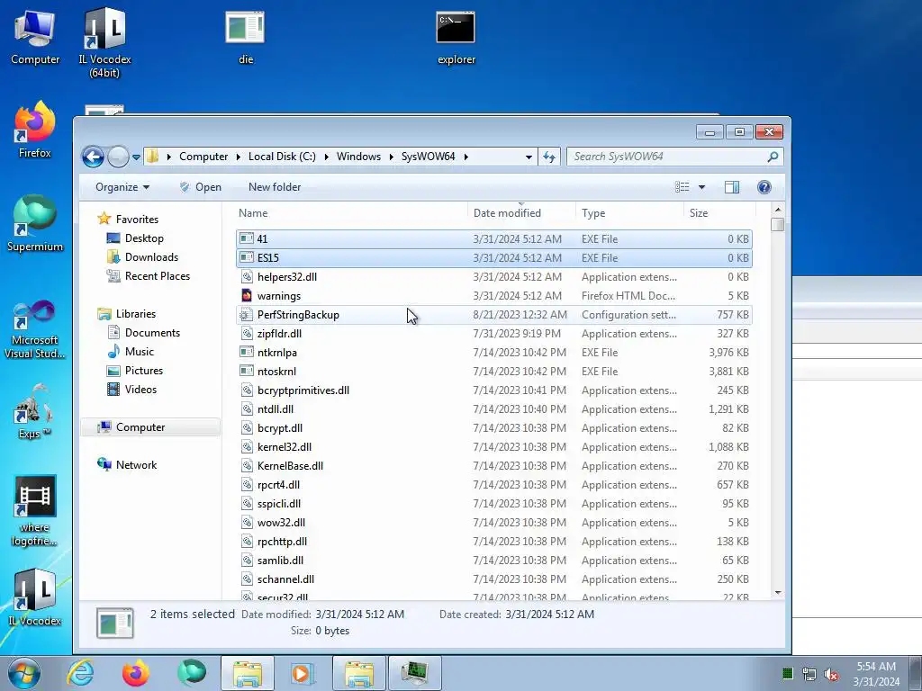The width and height of the screenshot is (922, 691).
Task: Select IL Vocodex (64bit) desktop shortcut at top
Action: 104,42
